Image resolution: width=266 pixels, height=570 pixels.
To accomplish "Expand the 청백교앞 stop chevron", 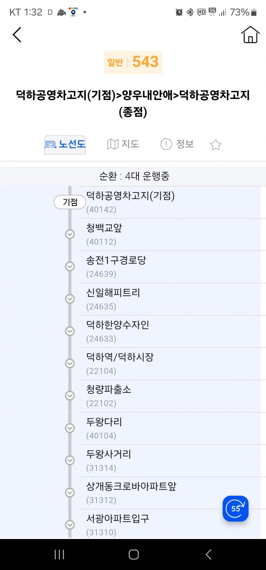I will (70, 234).
